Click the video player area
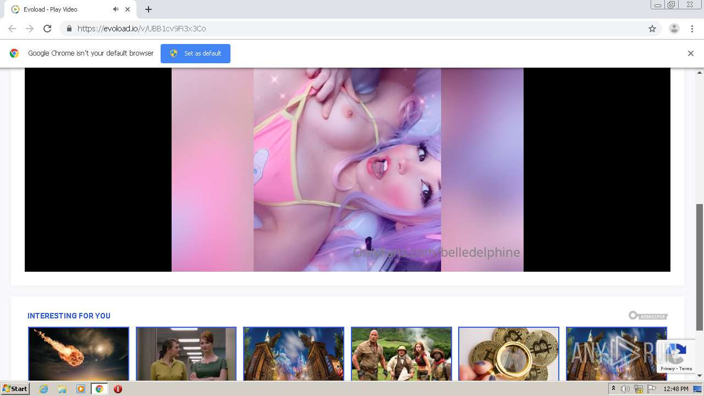This screenshot has height=396, width=704. (x=348, y=169)
